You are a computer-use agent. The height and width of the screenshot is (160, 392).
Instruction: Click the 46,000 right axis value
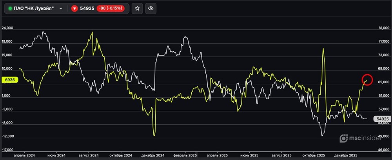pyautogui.click(x=384, y=150)
